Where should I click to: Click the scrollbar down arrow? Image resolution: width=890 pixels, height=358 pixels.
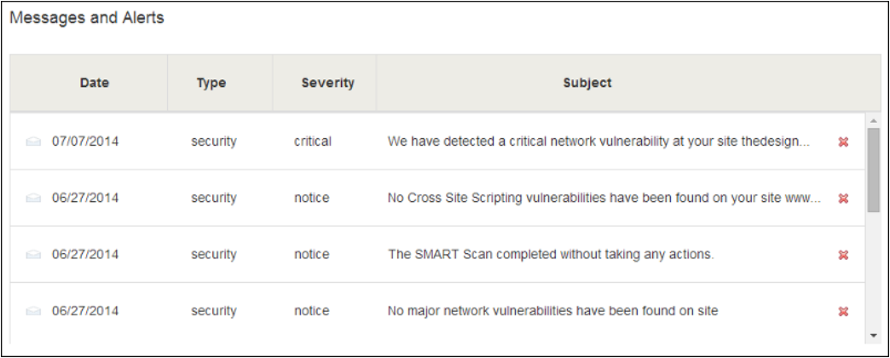[874, 337]
